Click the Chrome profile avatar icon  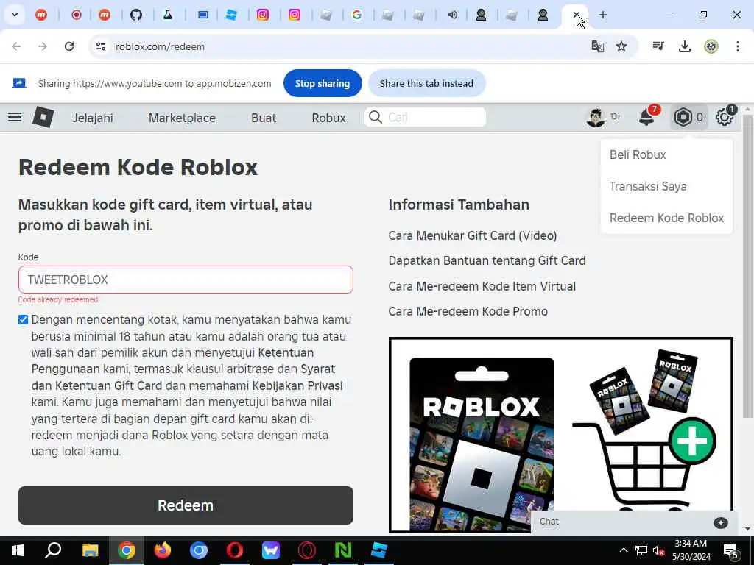pos(711,46)
